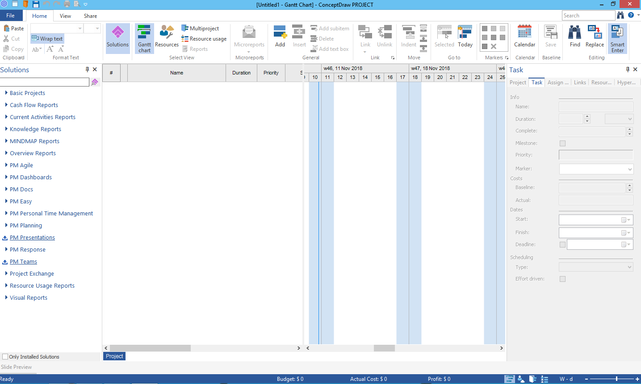Click zoom out minus button
This screenshot has height=384, width=641.
point(587,379)
